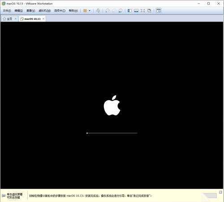Image resolution: width=224 pixels, height=202 pixels.
Task: Send Ctrl+Alt+Del to the guest
Action: click(98, 11)
